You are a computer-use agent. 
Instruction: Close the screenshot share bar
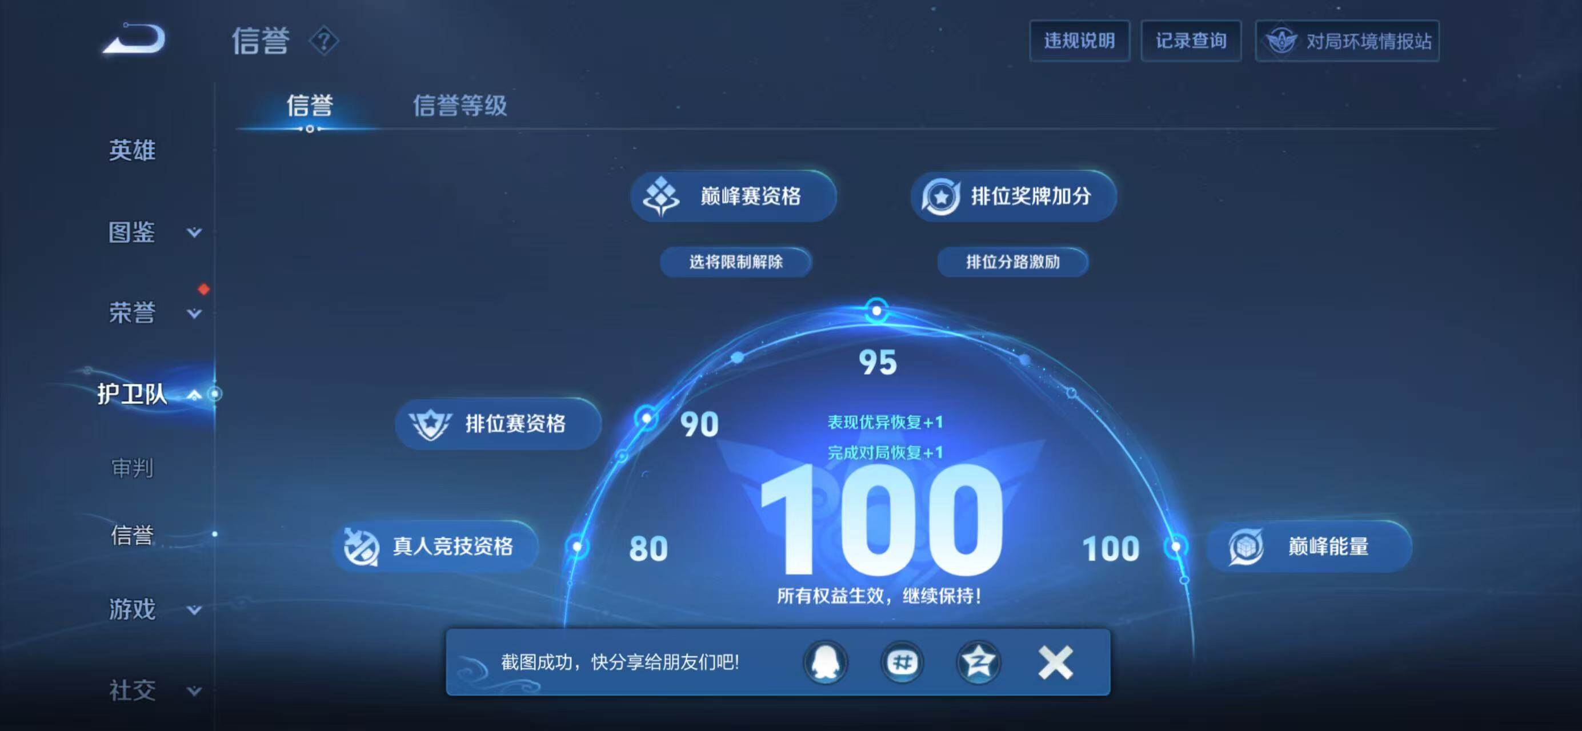(1055, 662)
